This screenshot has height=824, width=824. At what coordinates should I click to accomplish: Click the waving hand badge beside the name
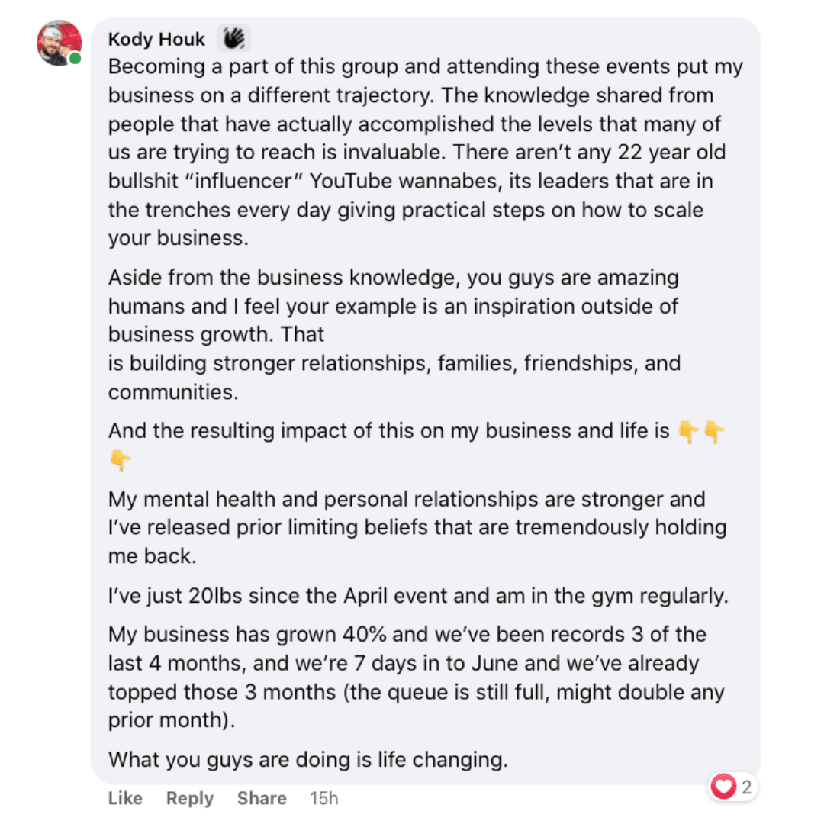click(233, 38)
